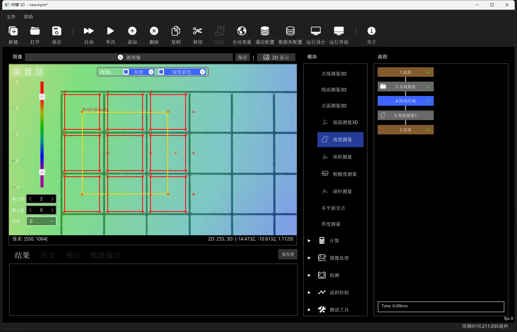
Task: Save the project with the 保存 toolbar icon
Action: pyautogui.click(x=57, y=31)
